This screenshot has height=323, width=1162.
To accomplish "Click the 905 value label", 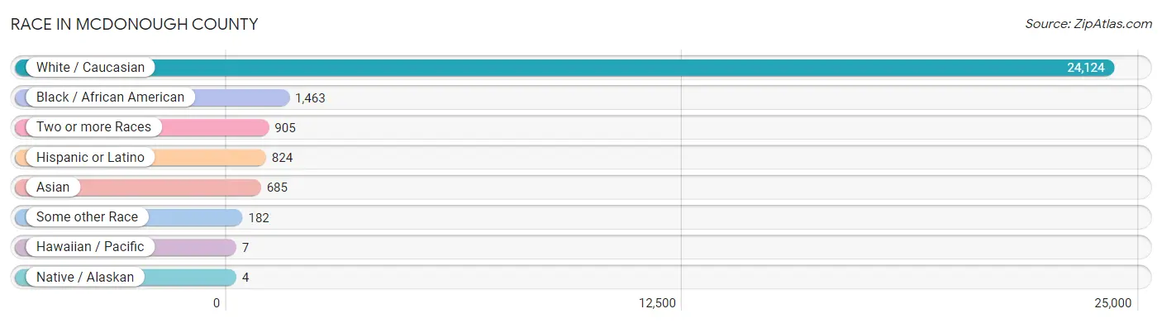I will pyautogui.click(x=285, y=128).
